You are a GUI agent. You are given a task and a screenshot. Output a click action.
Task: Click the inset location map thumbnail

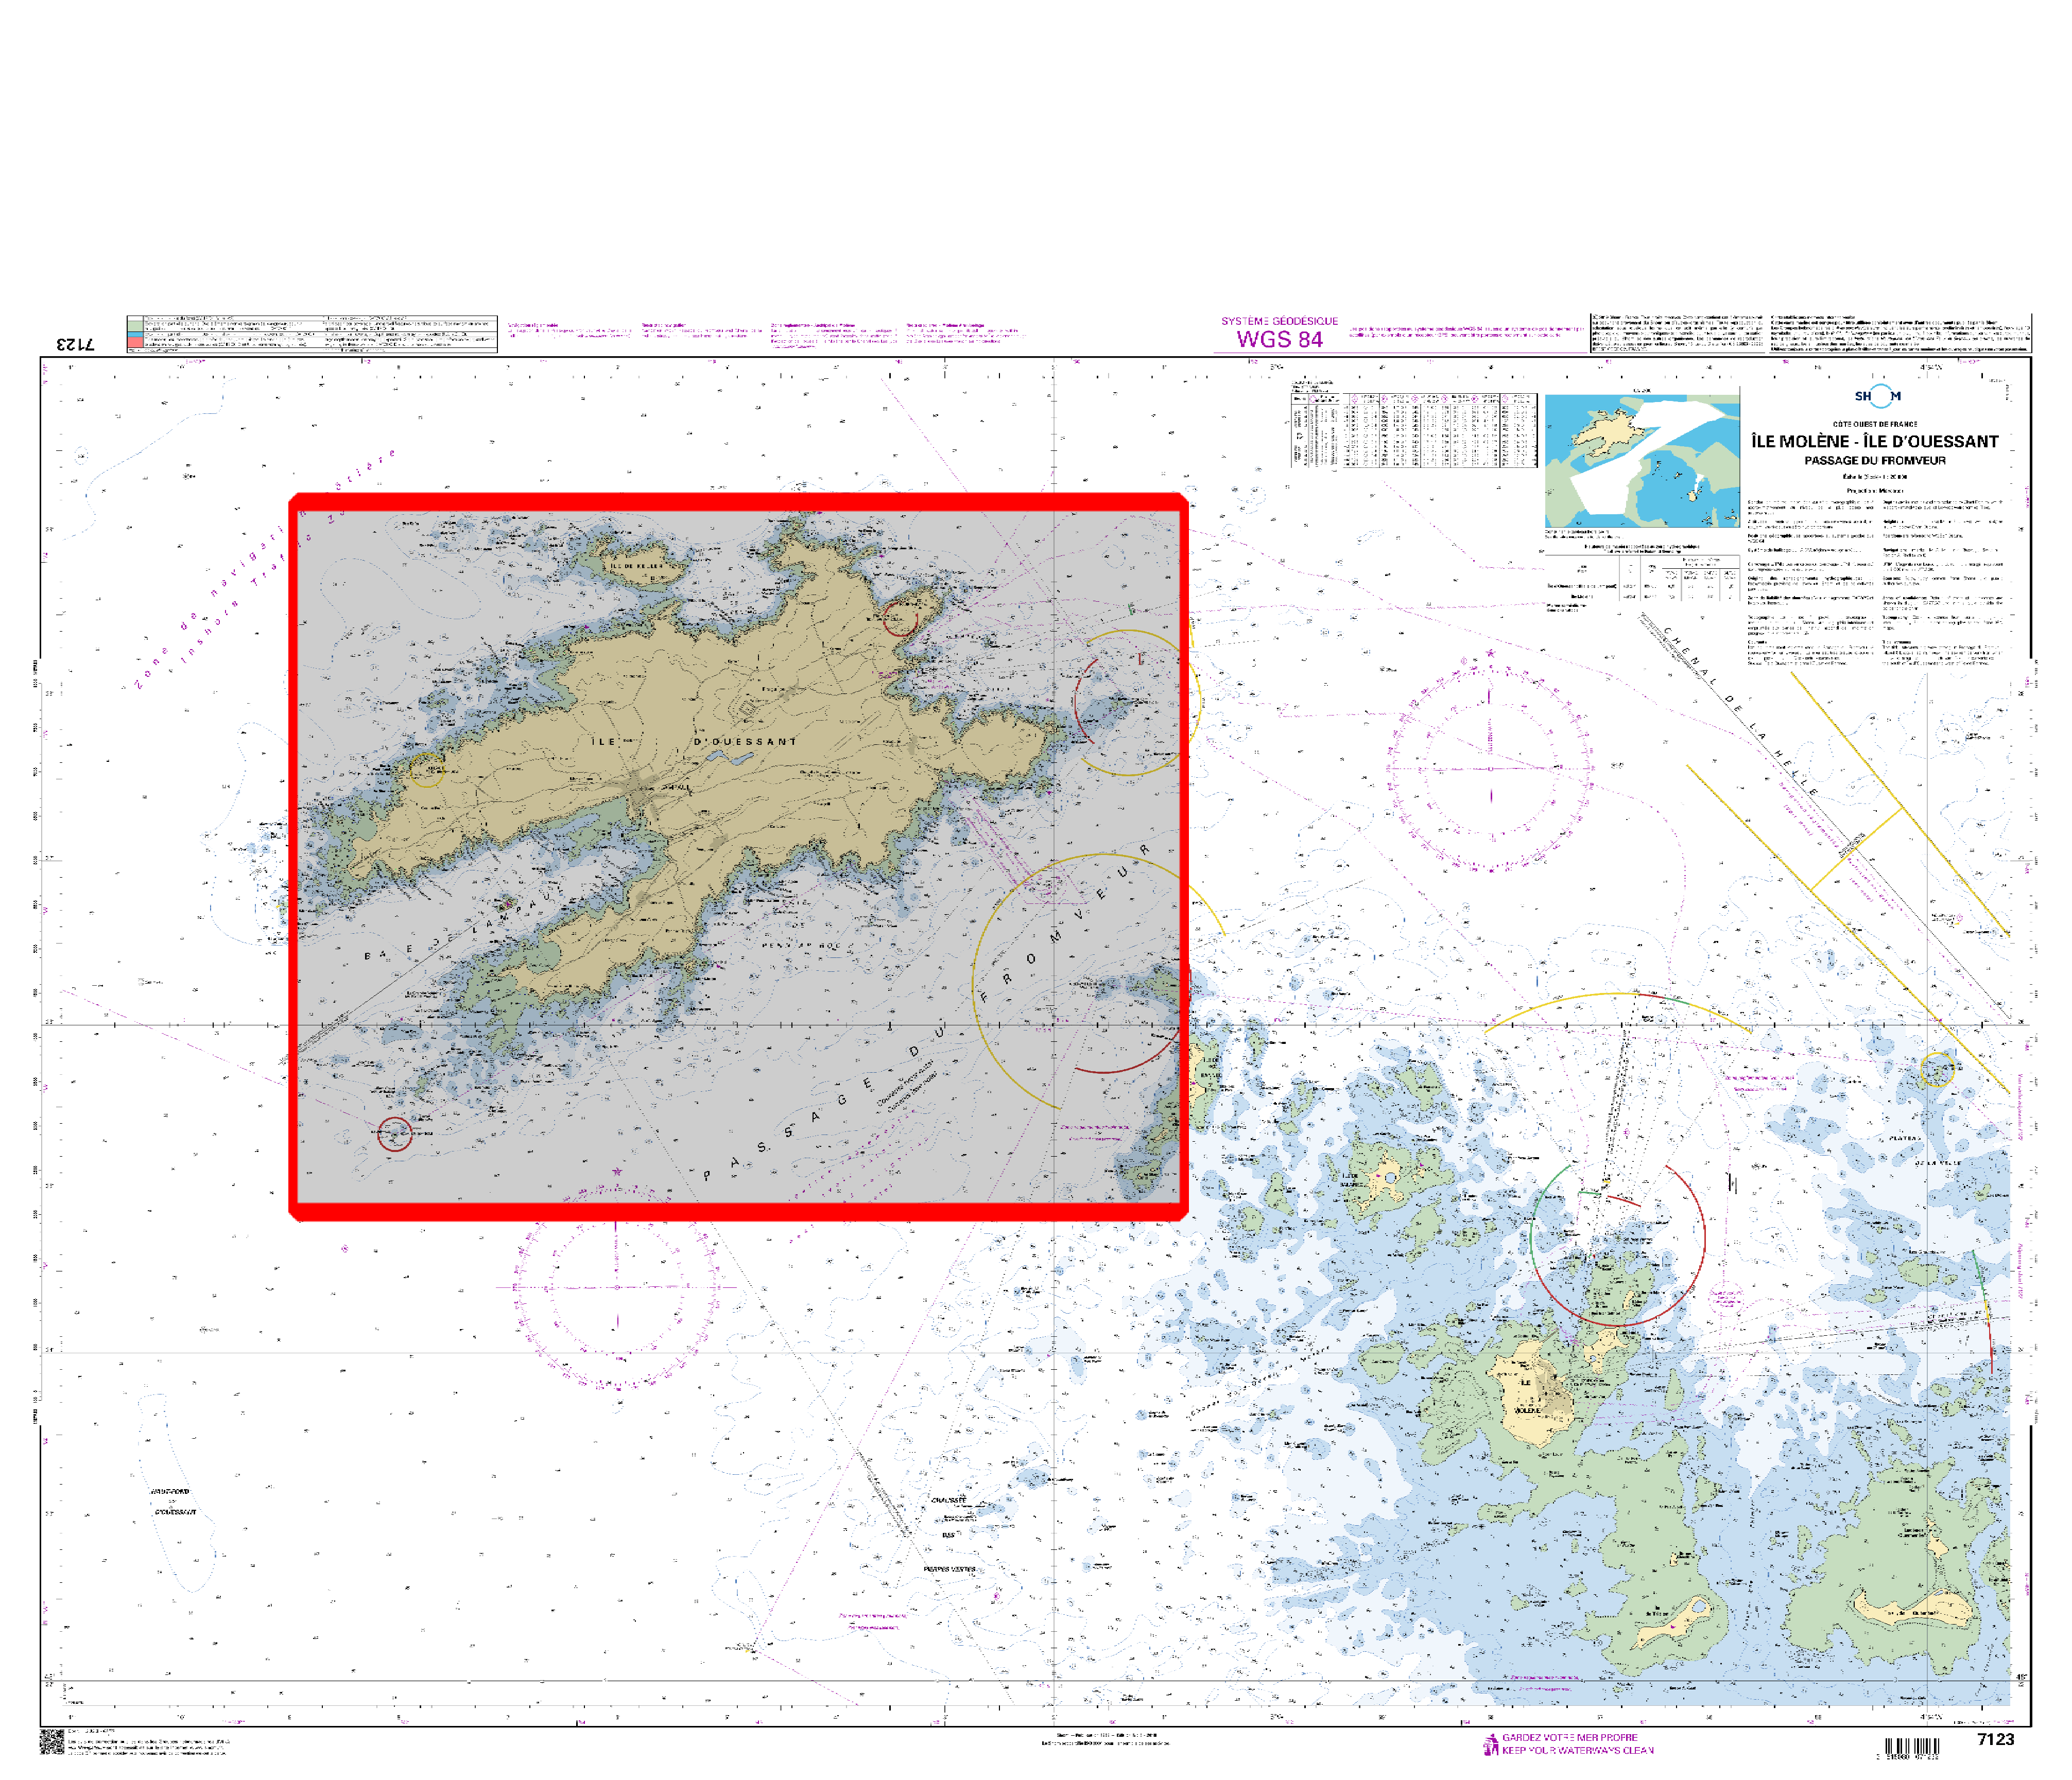(x=1642, y=461)
